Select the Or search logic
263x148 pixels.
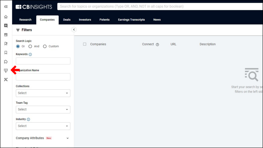[x=18, y=46]
